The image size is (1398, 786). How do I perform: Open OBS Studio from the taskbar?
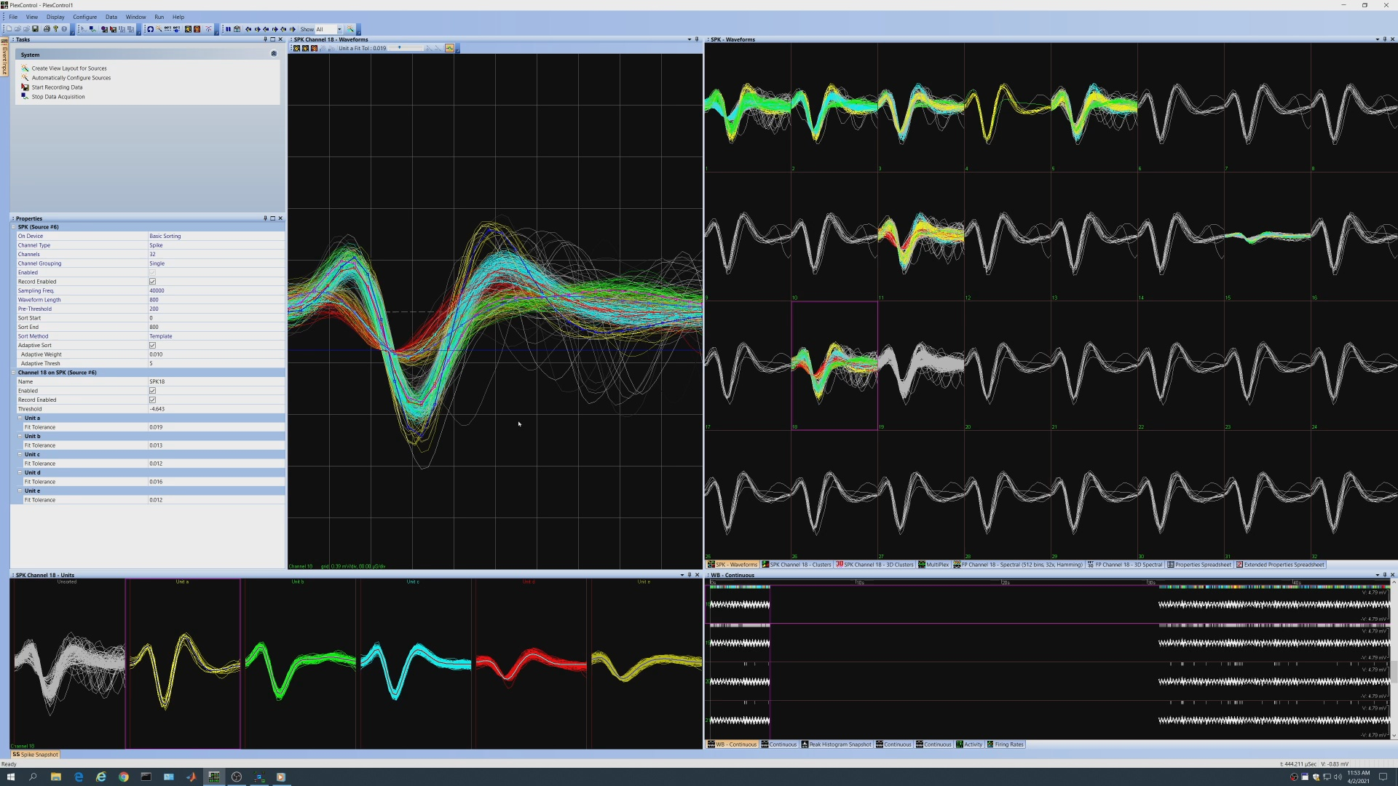[x=237, y=777]
